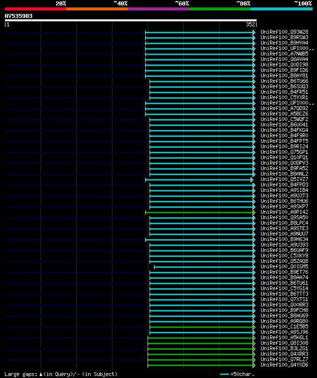
Task: Click the UniRef100_B9ET76 hit label
Action: coord(284,272)
